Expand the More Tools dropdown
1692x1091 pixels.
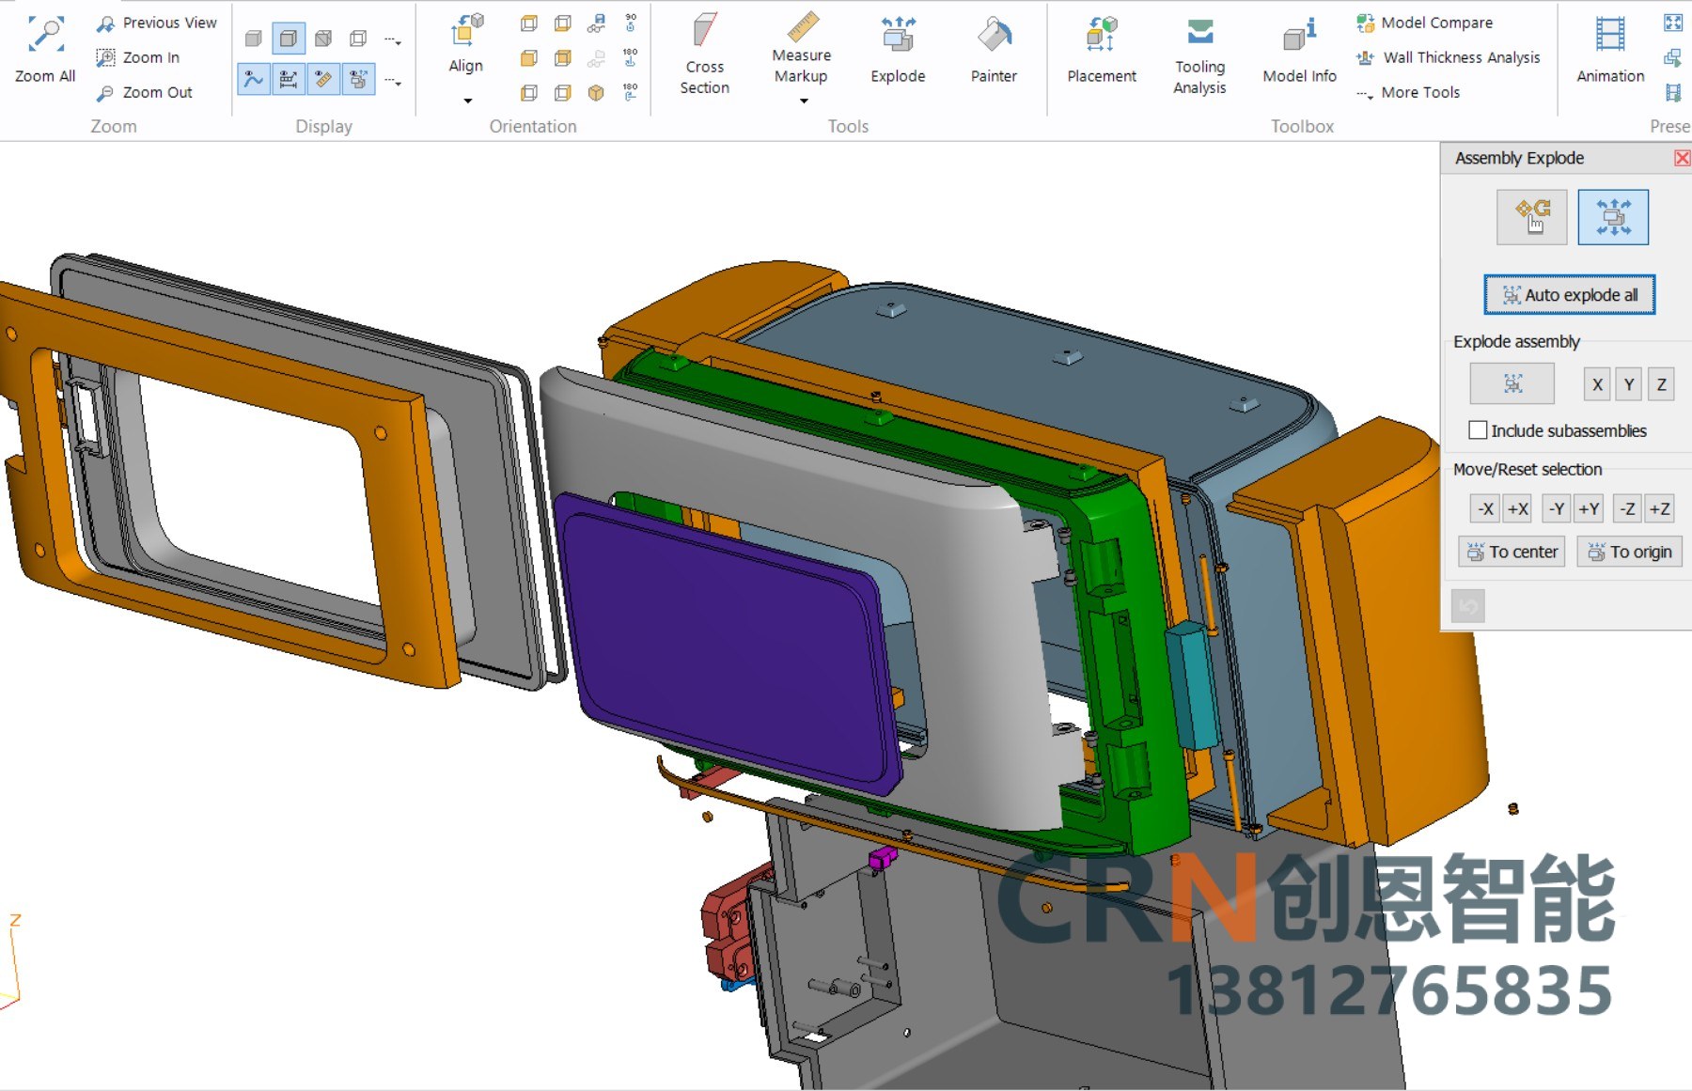point(1409,92)
